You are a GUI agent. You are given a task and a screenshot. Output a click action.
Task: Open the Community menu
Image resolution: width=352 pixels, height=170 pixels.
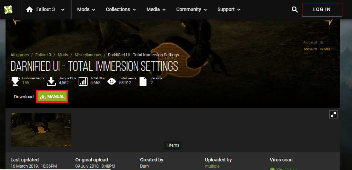[x=191, y=9]
